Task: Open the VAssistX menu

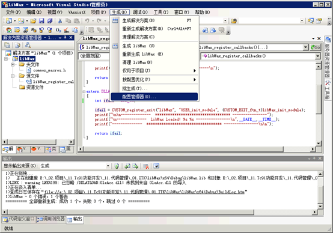Action: point(77,12)
